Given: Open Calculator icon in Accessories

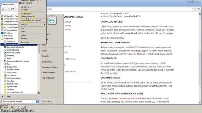Looking at the screenshot, I should click(5, 41).
